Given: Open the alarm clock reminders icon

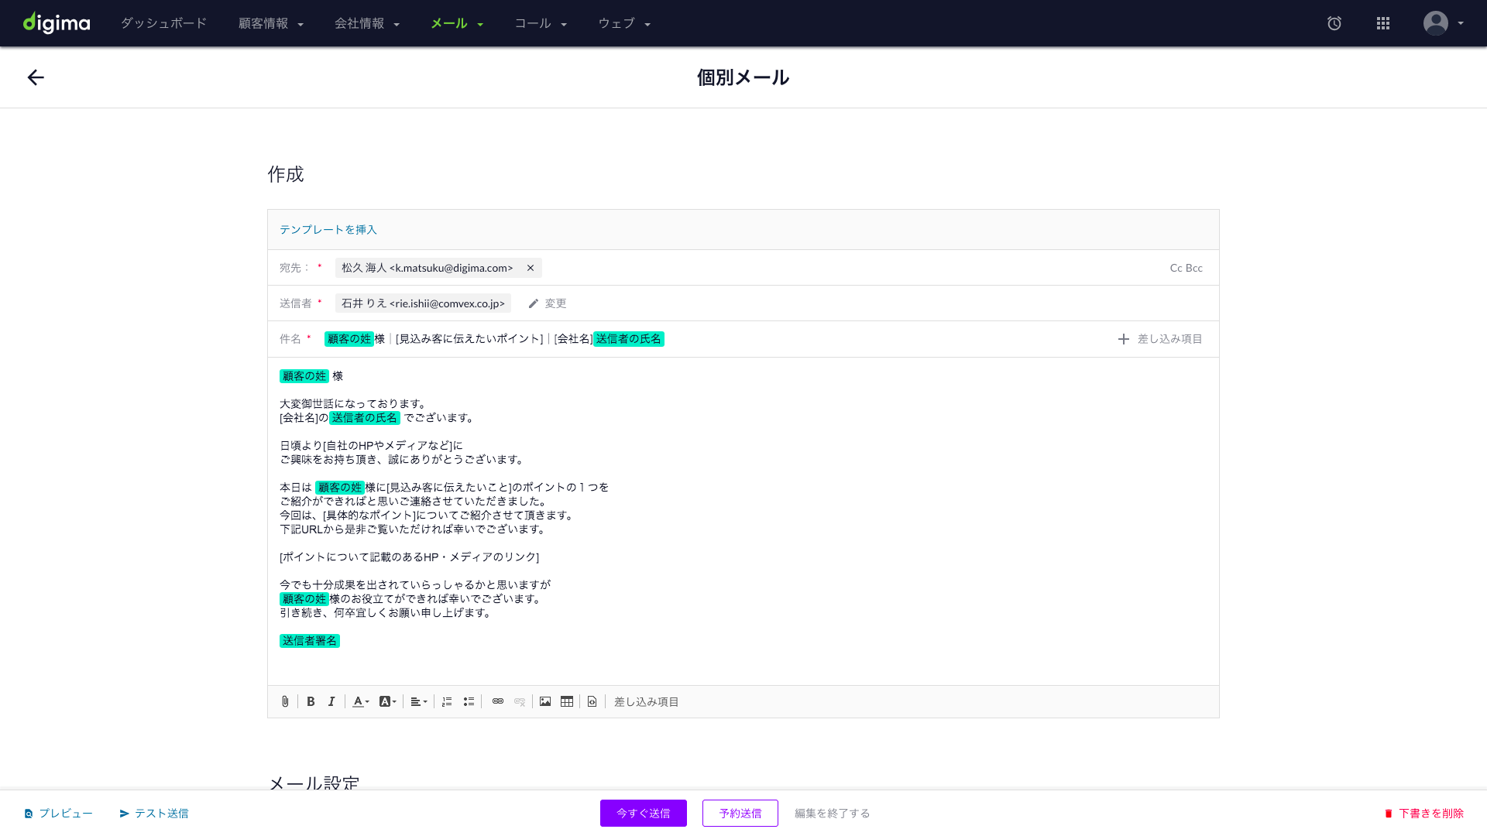Looking at the screenshot, I should 1334,23.
